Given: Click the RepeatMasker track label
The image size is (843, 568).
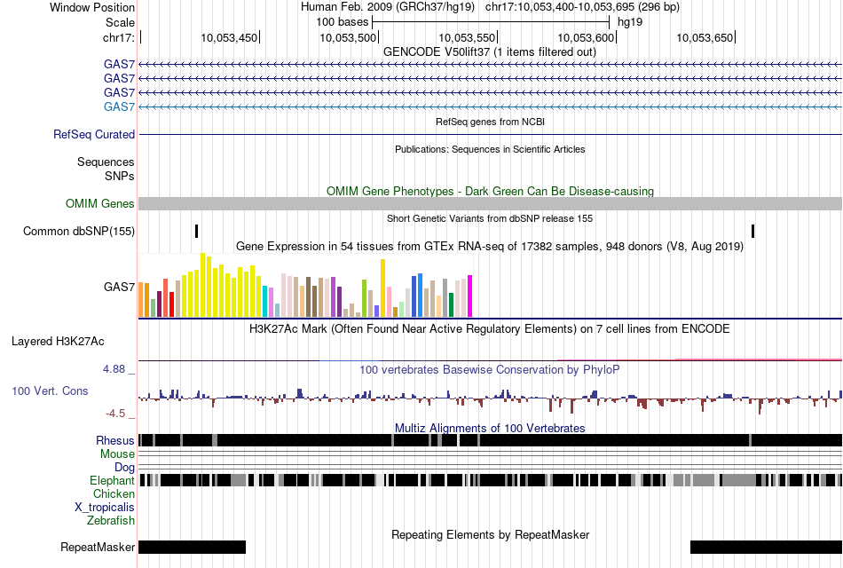Looking at the screenshot, I should point(98,547).
